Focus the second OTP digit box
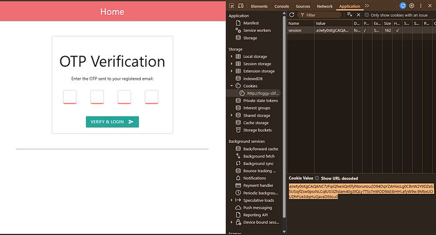 pos(97,97)
